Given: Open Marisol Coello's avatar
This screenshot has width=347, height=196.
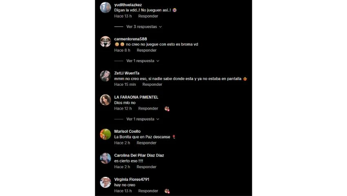Looking at the screenshot, I should (105, 134).
